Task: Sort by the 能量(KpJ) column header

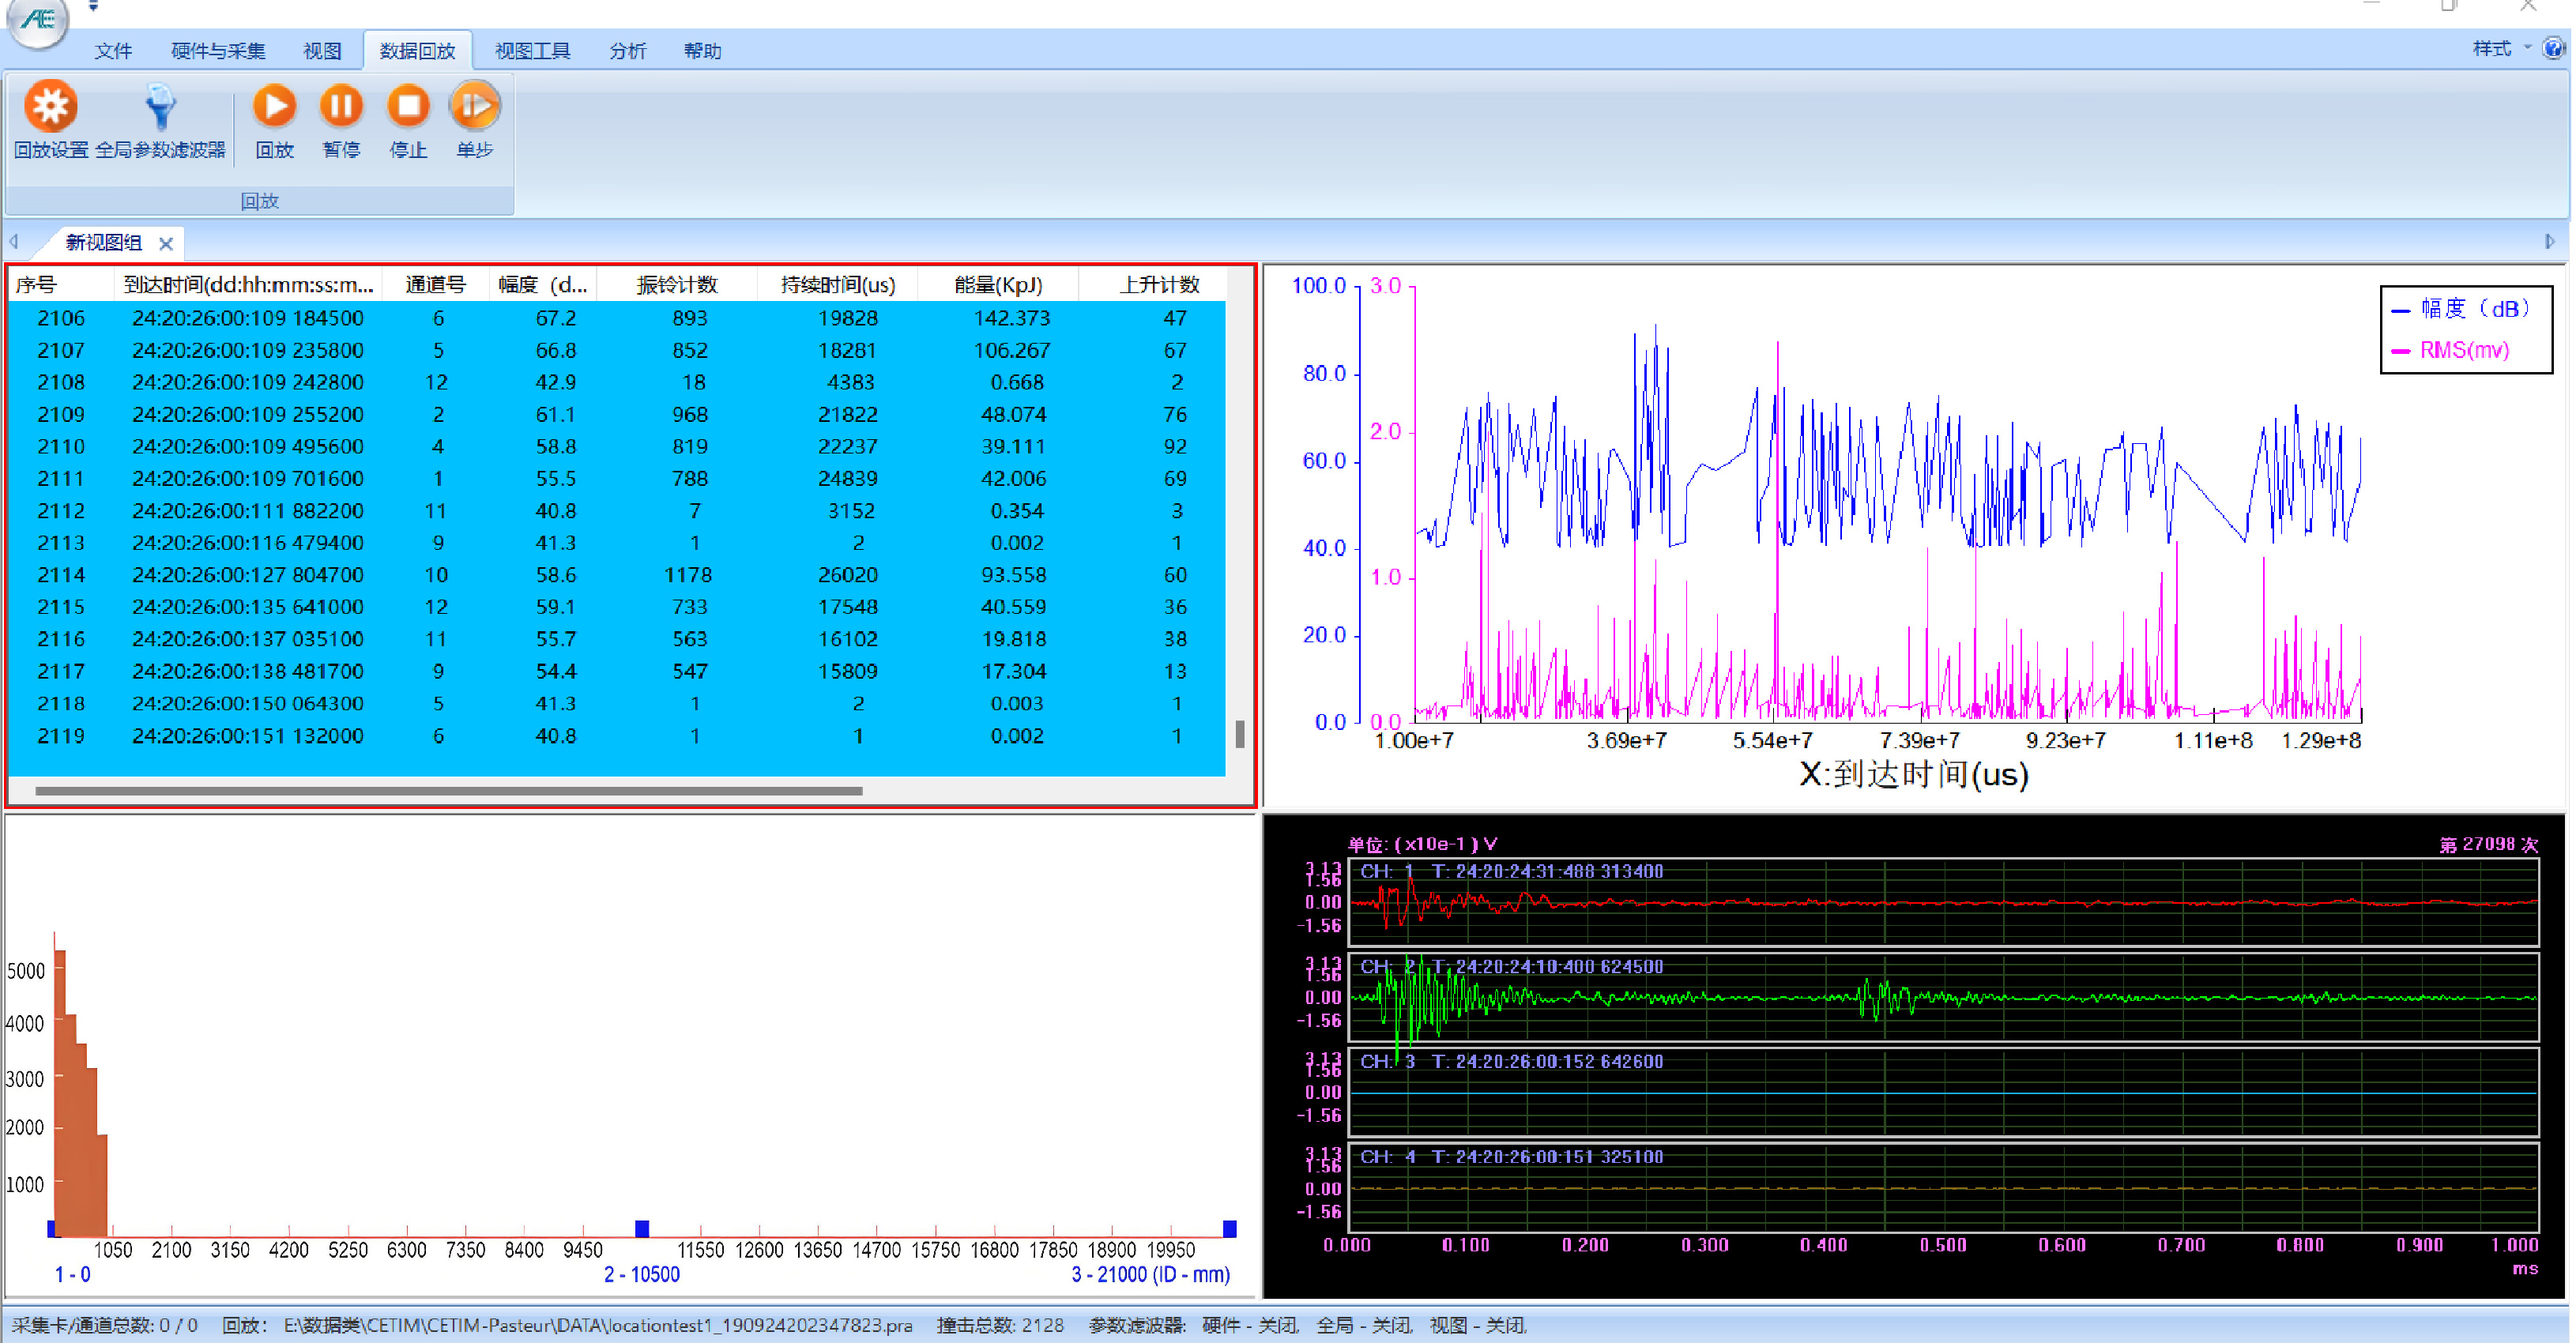Action: pos(998,285)
